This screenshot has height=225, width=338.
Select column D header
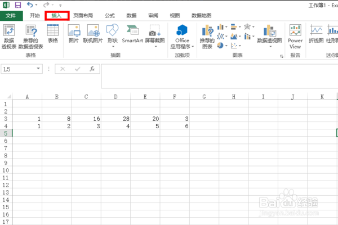click(115, 97)
